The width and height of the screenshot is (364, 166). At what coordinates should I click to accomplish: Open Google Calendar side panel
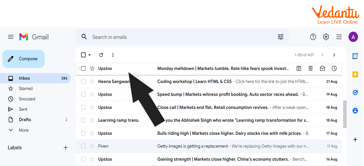(355, 56)
